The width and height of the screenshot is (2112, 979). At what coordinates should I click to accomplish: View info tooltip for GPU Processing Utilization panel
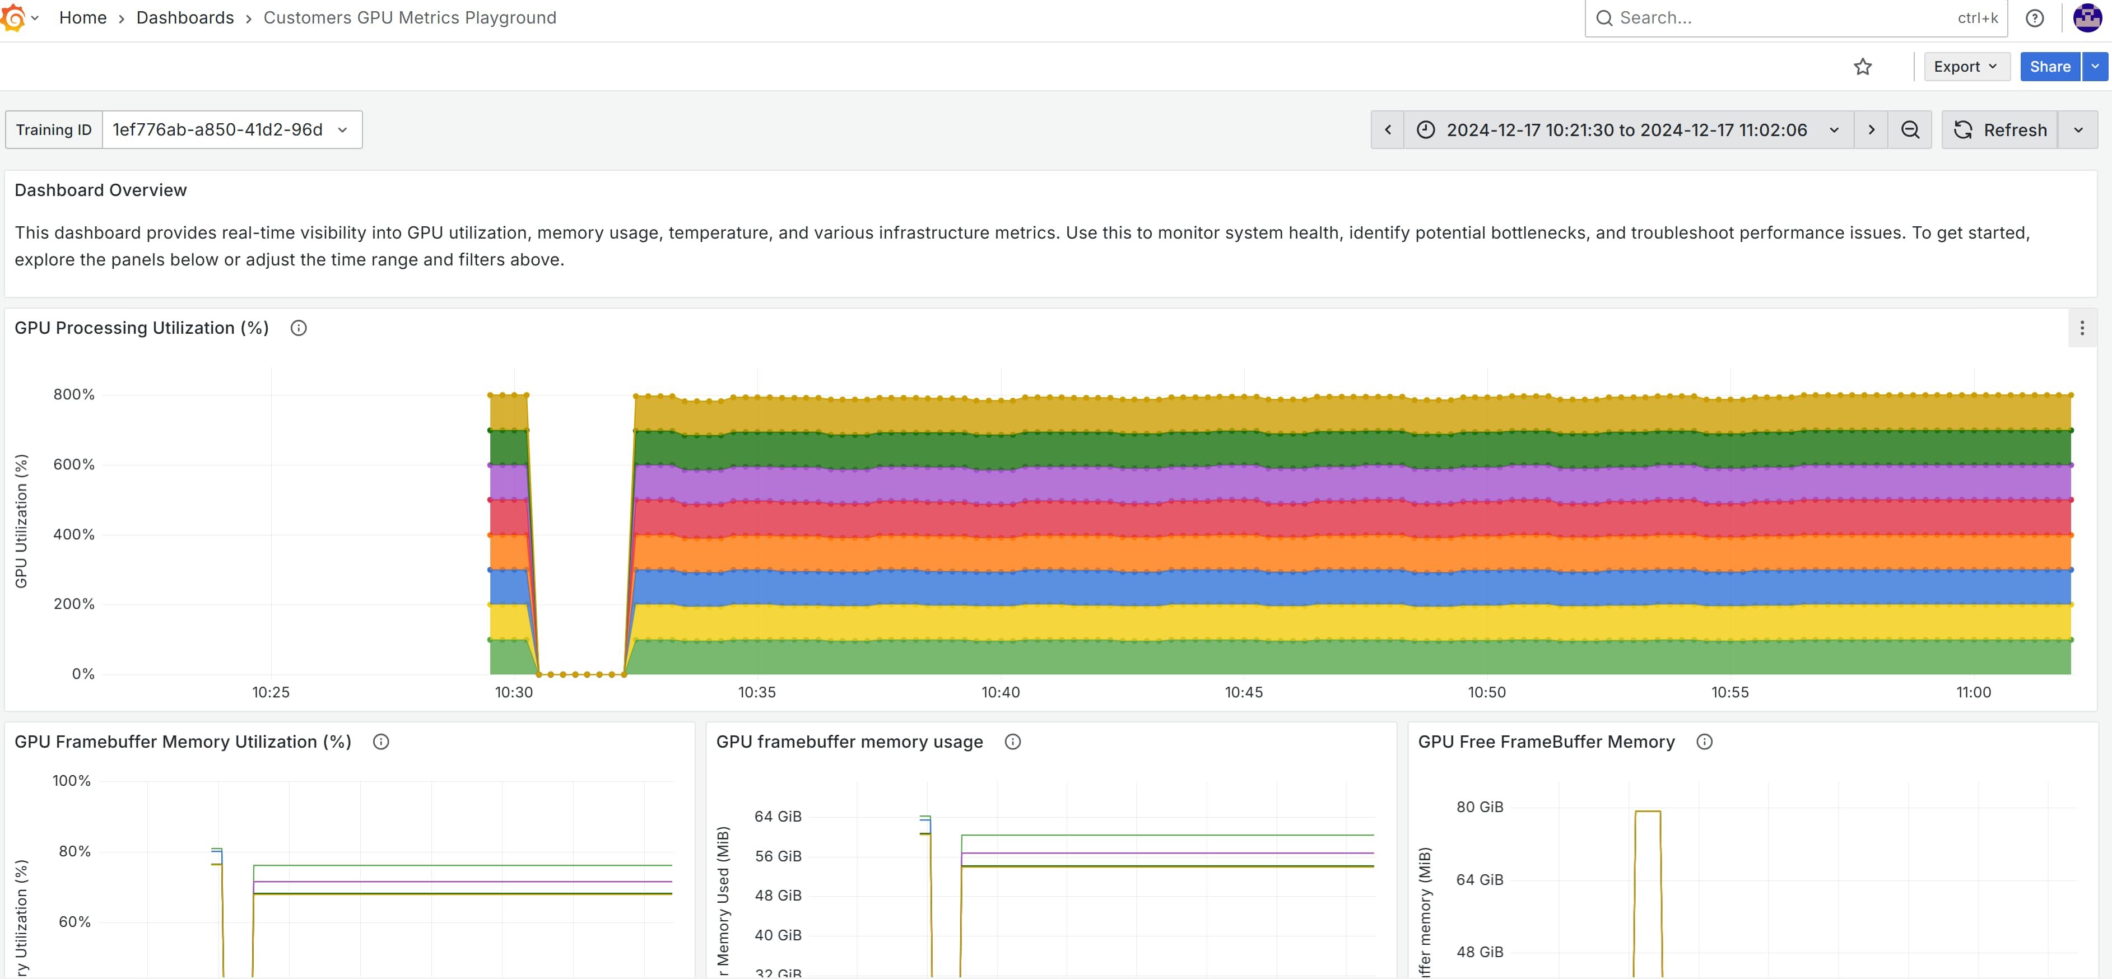[x=299, y=328]
